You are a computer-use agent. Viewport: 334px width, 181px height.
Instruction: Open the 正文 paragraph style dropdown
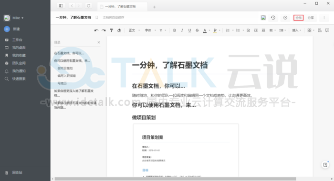pyautogui.click(x=134, y=30)
